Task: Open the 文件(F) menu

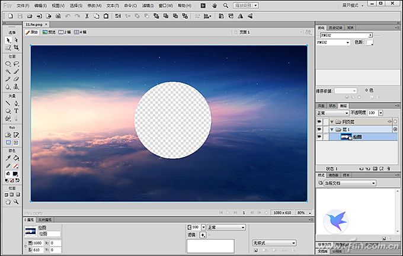Action: pos(23,5)
